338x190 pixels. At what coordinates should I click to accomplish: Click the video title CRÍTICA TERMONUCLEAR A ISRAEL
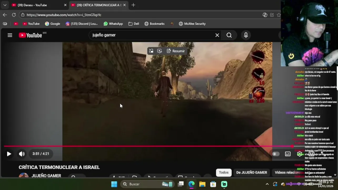tap(59, 167)
